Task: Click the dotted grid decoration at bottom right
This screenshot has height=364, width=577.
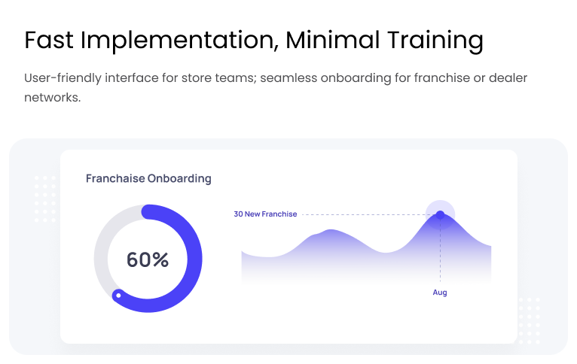Action: pos(529,320)
